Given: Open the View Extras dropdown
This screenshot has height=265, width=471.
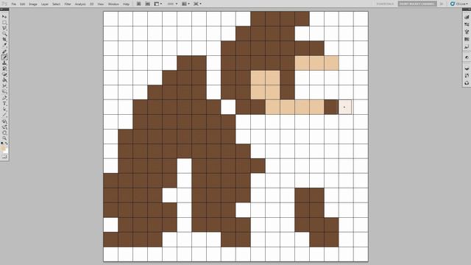Looking at the screenshot, I should pyautogui.click(x=158, y=4).
